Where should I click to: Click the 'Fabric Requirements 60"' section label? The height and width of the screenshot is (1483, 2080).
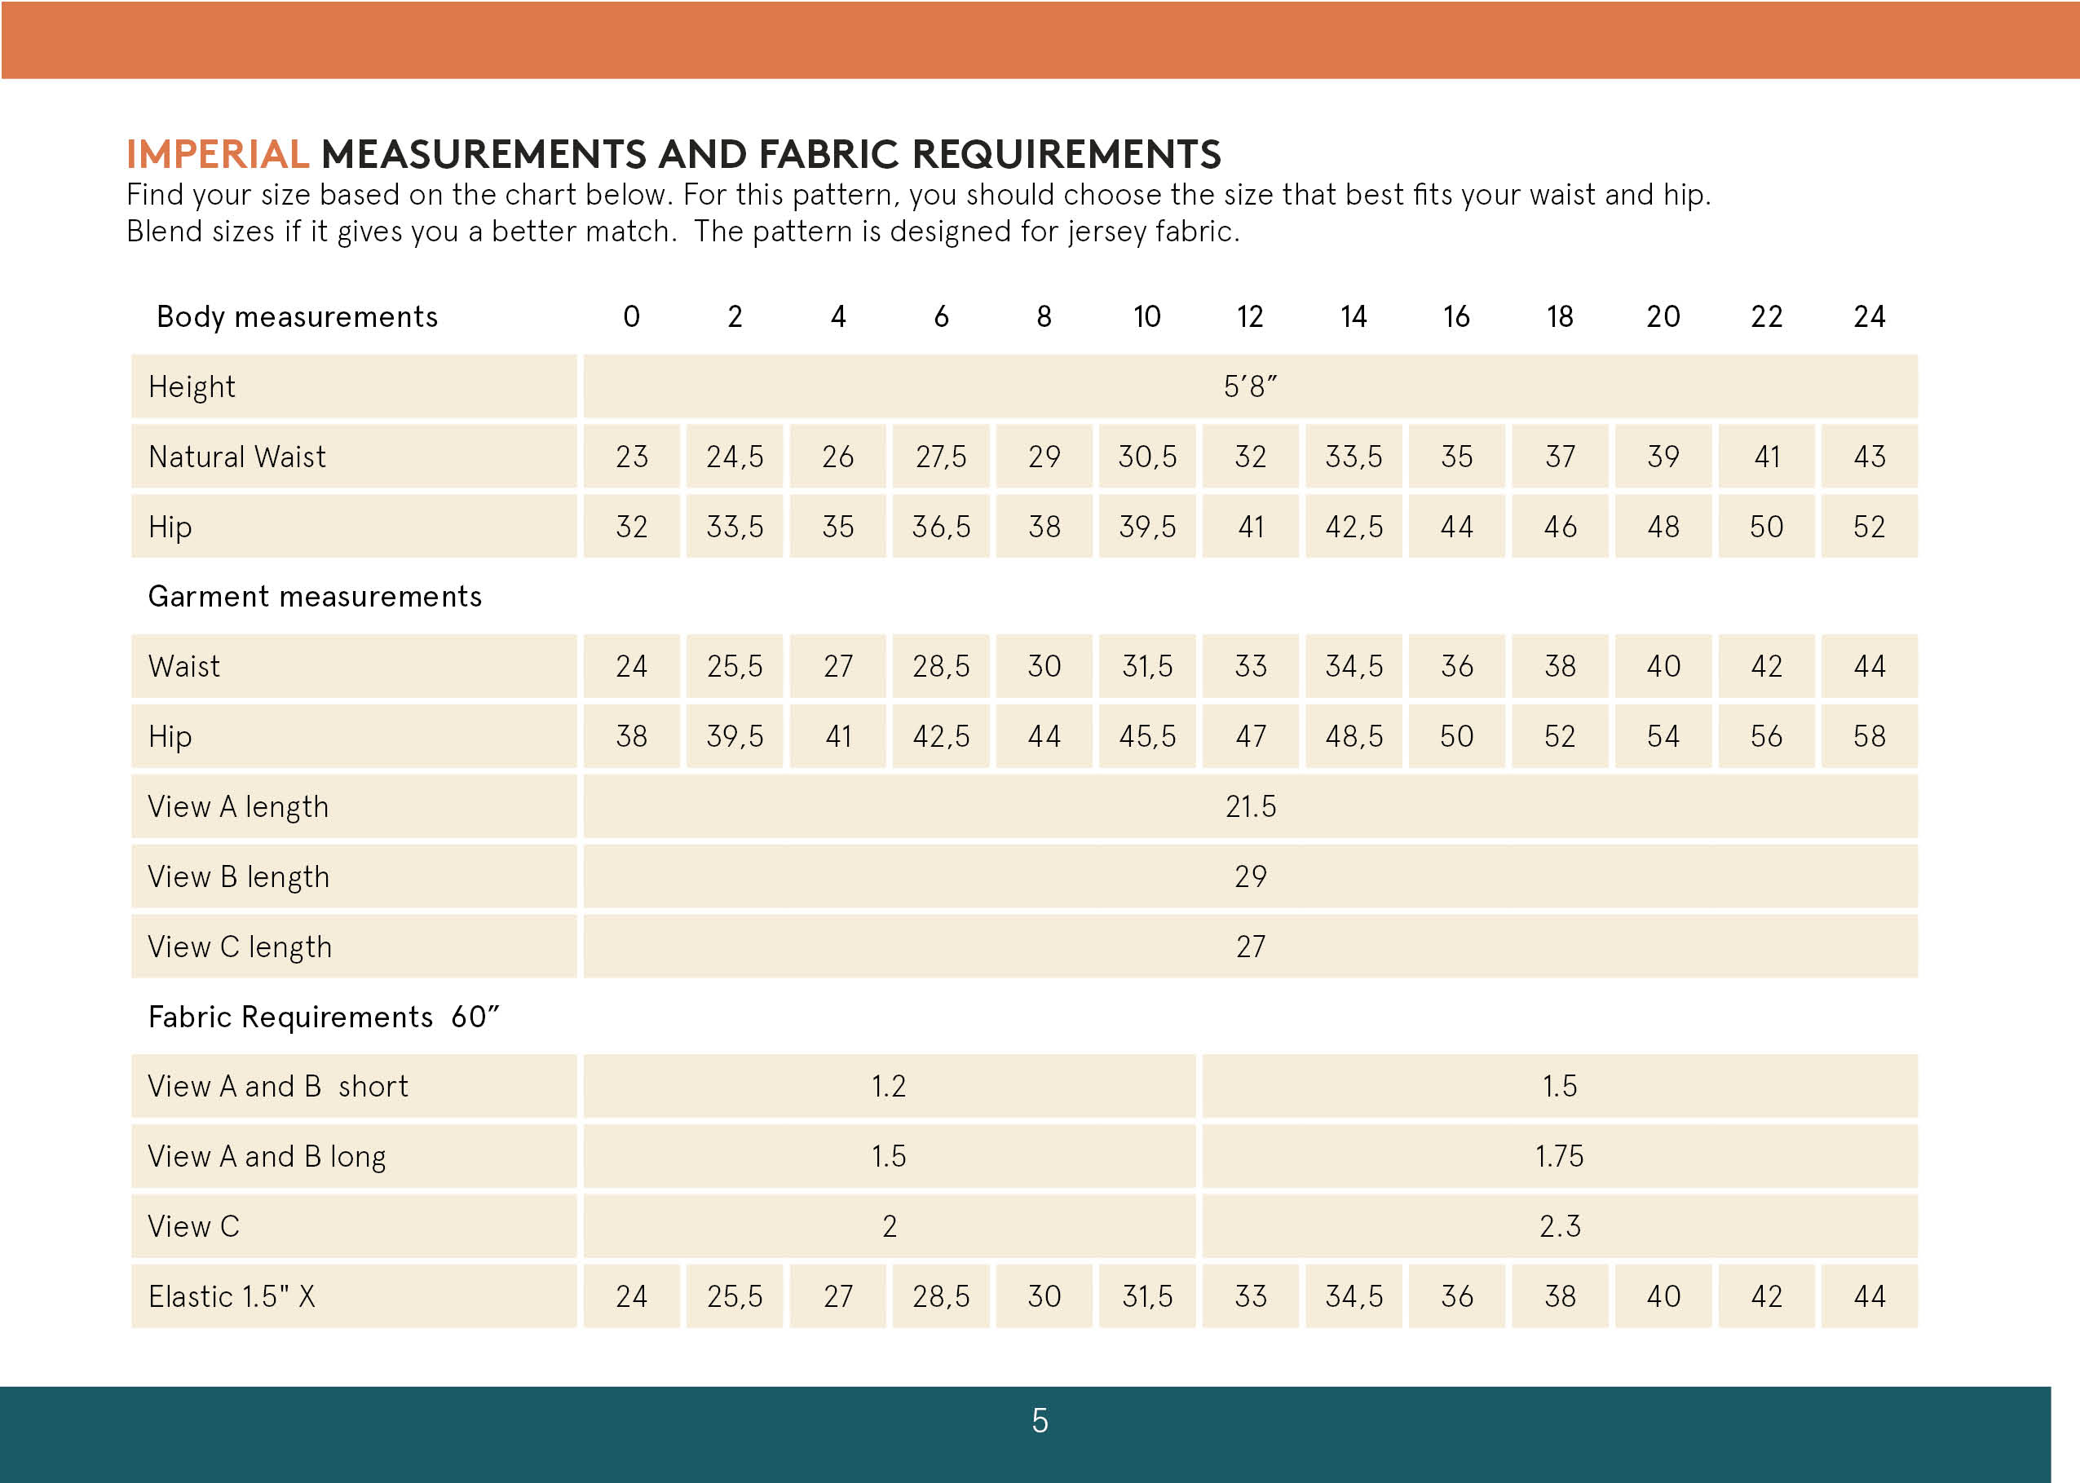pos(325,1017)
